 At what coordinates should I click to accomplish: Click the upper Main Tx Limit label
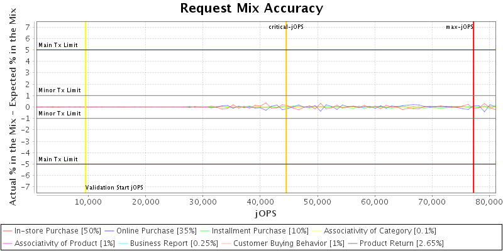(x=58, y=45)
